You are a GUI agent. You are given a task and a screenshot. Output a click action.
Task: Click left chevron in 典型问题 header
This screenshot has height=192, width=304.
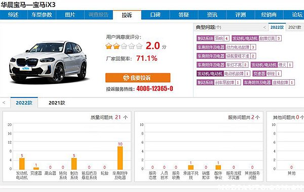tap(264, 27)
